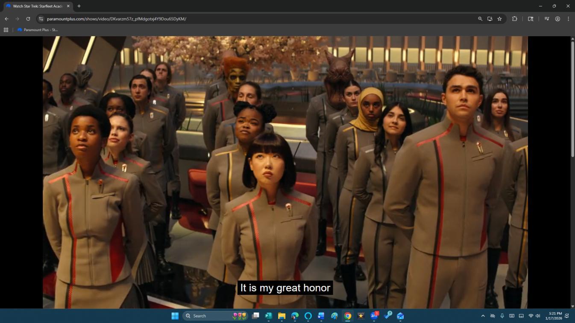The image size is (575, 323).
Task: Open Outlook from the taskbar
Action: coord(400,316)
